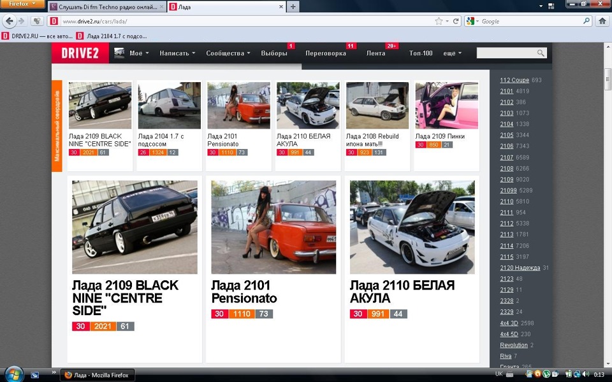Open large Лада 2110 БЕЛАЯ АКУЛА photo

pos(412,227)
